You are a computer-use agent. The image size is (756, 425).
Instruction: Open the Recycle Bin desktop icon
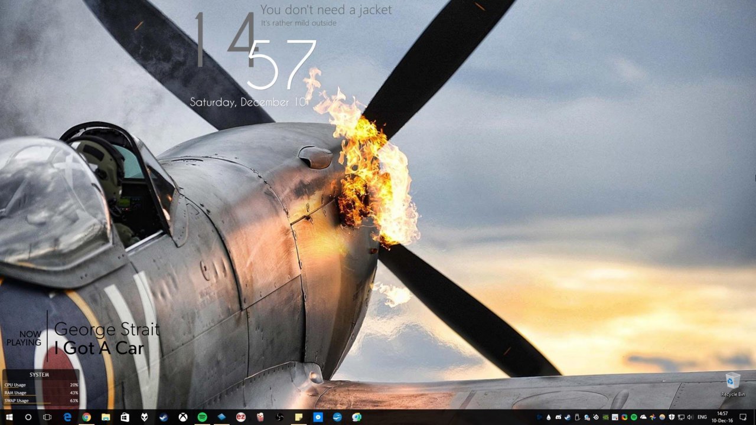click(x=733, y=384)
